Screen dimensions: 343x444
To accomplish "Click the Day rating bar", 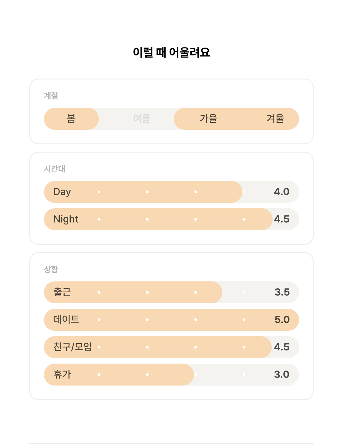I will point(171,192).
